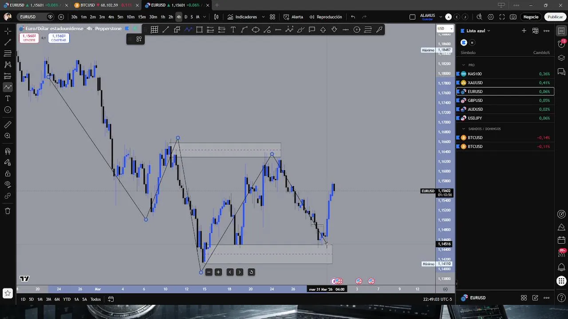
Task: Toggle lock all drawings icon
Action: [x=8, y=174]
